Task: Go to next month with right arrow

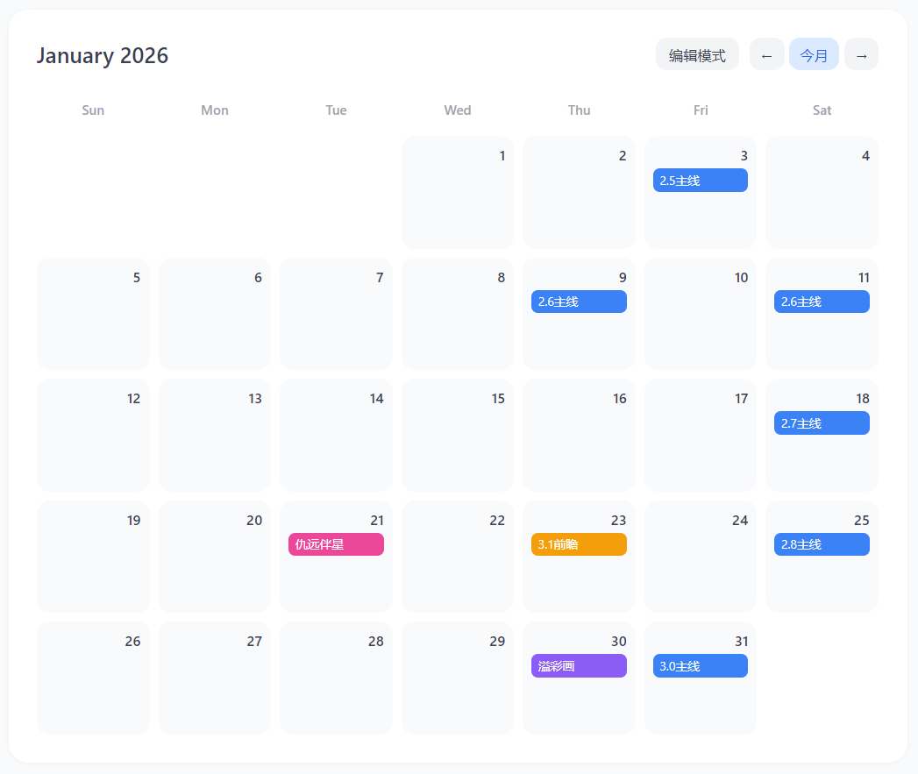Action: tap(861, 55)
